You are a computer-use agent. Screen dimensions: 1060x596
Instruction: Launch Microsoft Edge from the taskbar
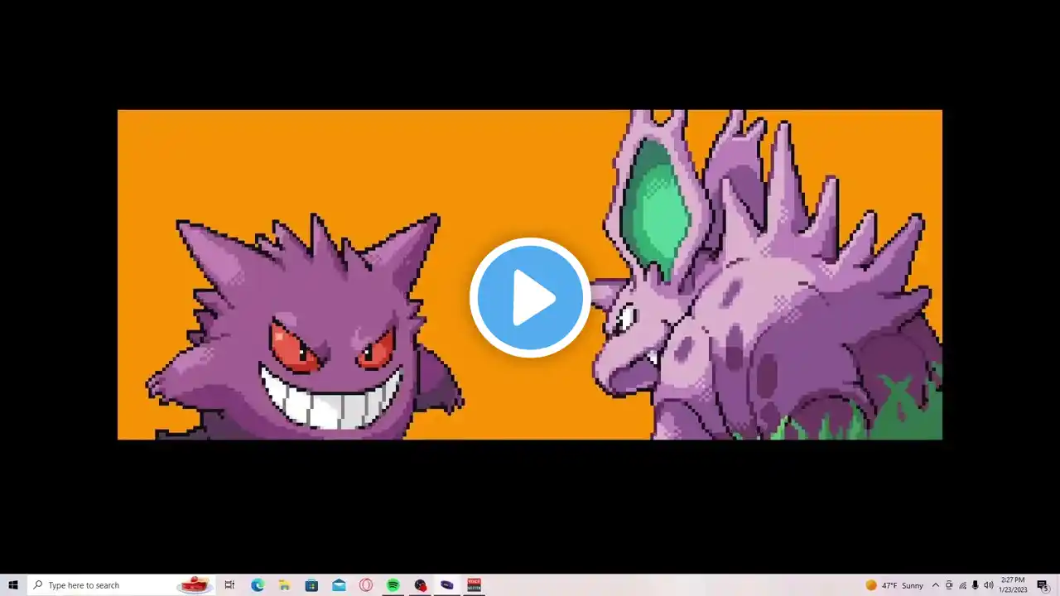258,585
